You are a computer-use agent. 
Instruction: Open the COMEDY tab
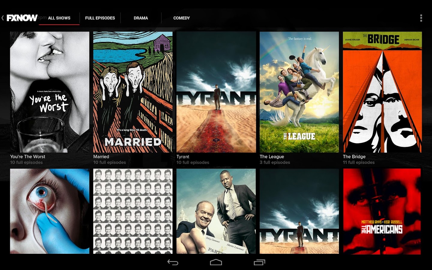(181, 18)
